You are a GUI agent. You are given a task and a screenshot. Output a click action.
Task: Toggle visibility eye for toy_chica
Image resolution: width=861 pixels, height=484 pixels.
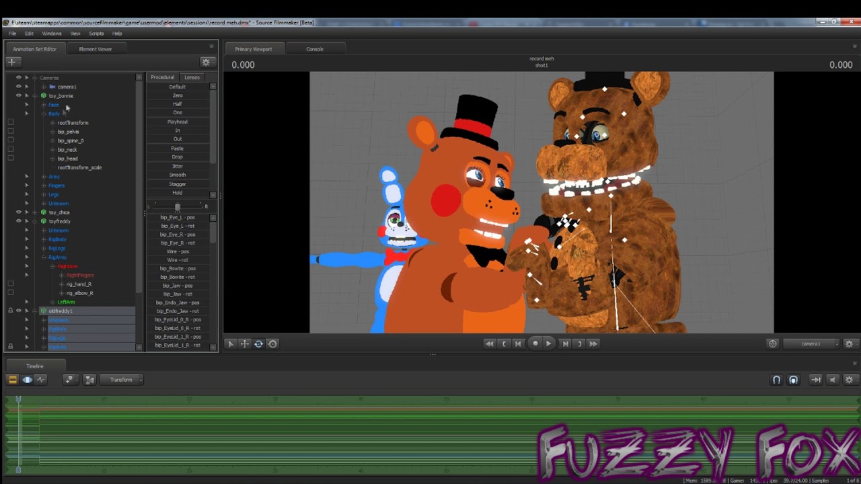[x=18, y=212]
